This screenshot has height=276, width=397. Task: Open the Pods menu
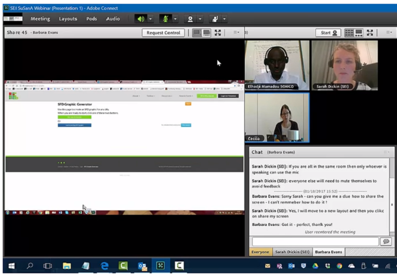click(92, 19)
